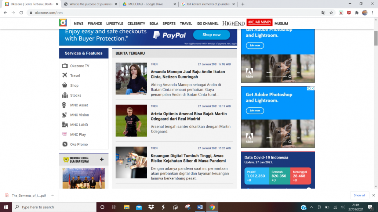This screenshot has height=212, width=378.
Task: Open the Chrome extensions puzzle icon
Action: (357, 13)
